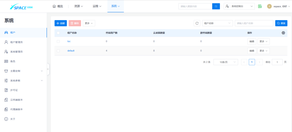This screenshot has height=132, width=292.
Task: Click the magnifier icon in top search bar
Action: click(x=216, y=6)
